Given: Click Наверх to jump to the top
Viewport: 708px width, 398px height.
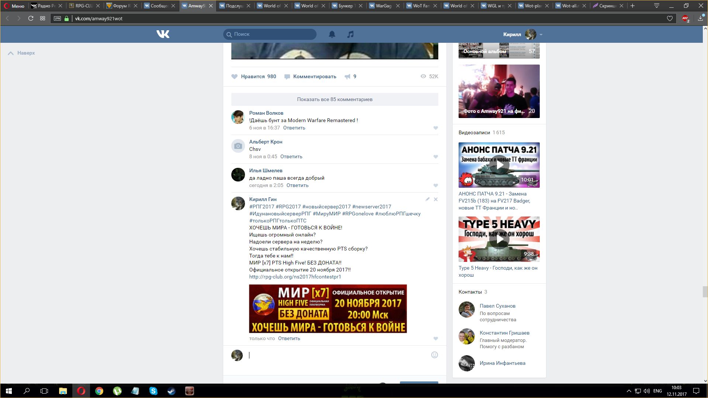Looking at the screenshot, I should 22,53.
